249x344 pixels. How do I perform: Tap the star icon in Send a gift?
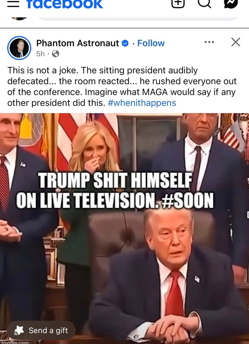19,331
